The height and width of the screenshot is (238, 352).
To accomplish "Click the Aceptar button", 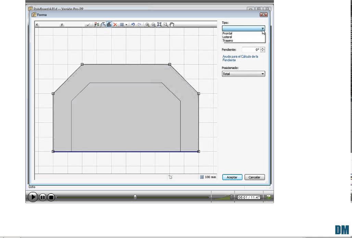I will click(x=232, y=177).
